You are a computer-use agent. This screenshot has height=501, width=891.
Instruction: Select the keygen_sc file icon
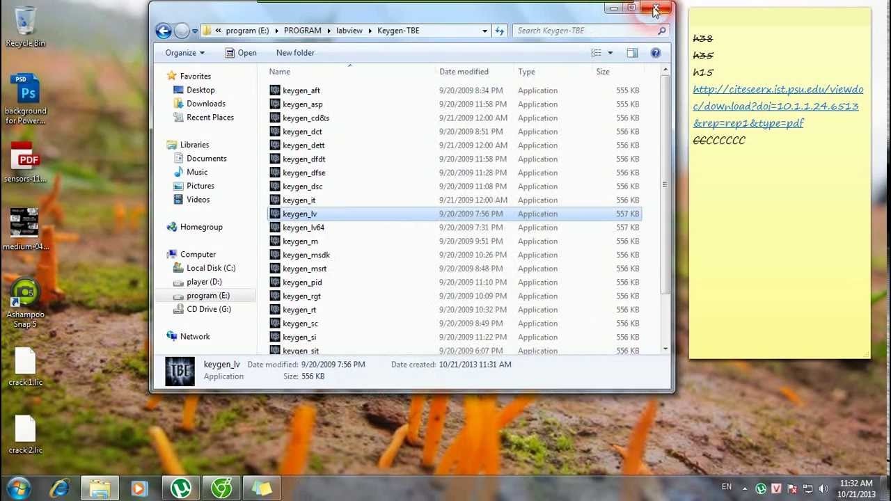tap(275, 324)
